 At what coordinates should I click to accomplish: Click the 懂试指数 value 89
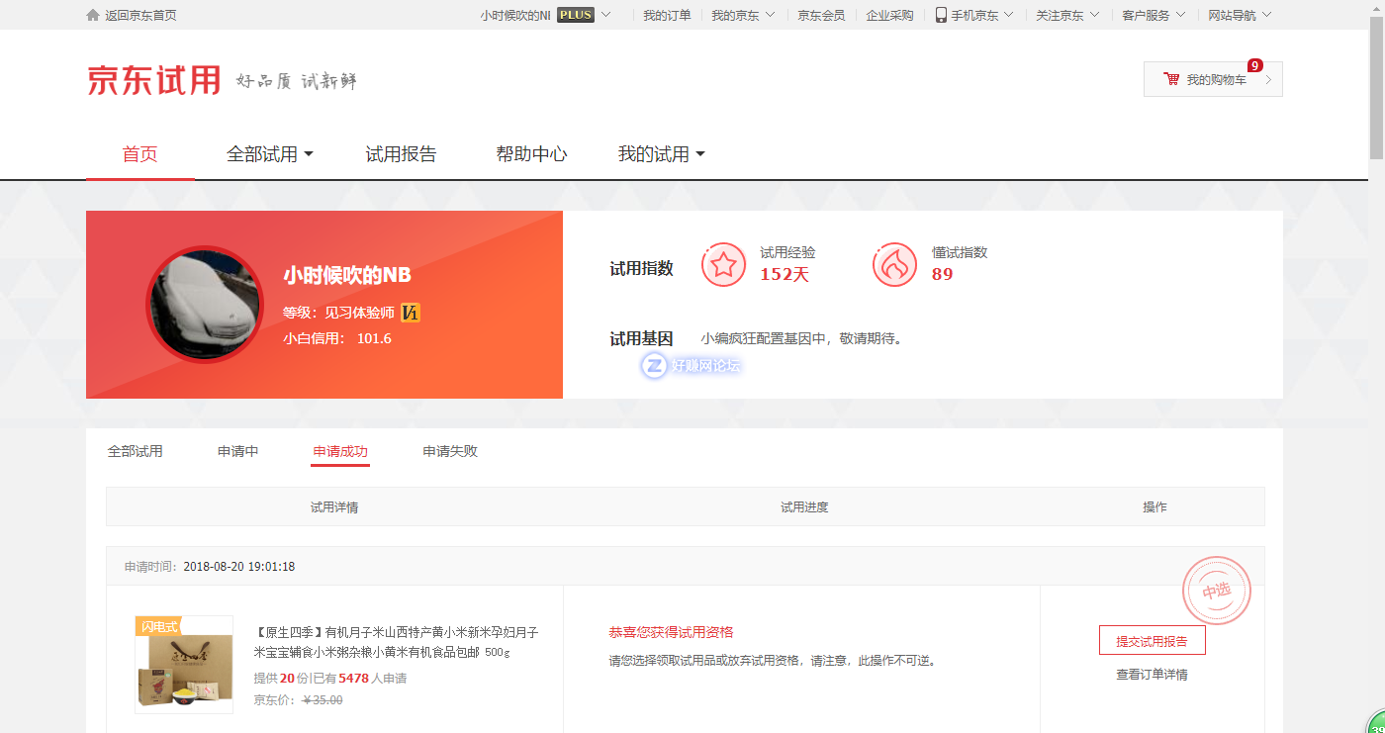[x=942, y=275]
